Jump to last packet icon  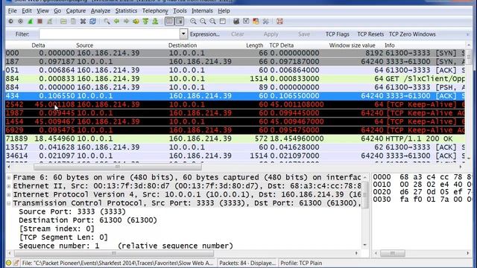pyautogui.click(x=155, y=22)
